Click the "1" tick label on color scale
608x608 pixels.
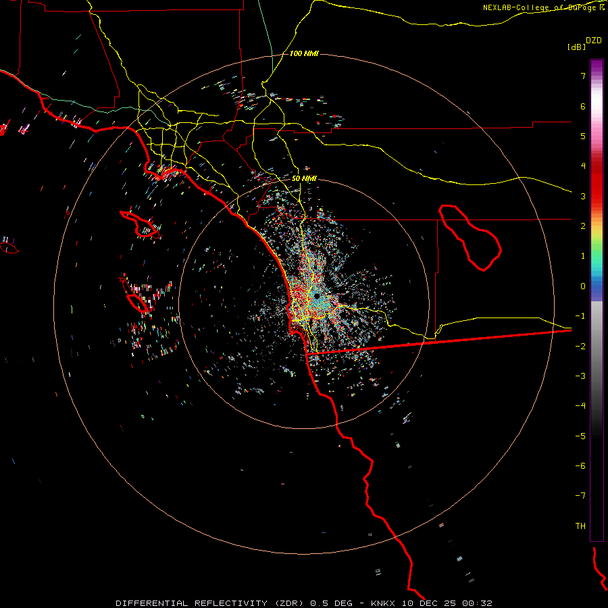[x=583, y=256]
